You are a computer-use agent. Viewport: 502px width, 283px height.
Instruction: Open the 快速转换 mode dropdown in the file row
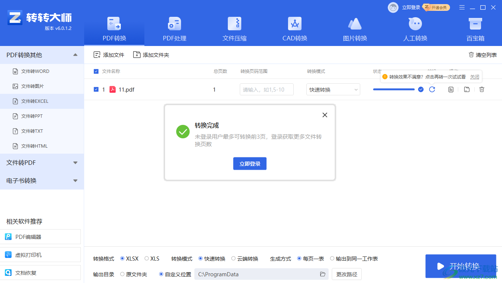point(333,89)
